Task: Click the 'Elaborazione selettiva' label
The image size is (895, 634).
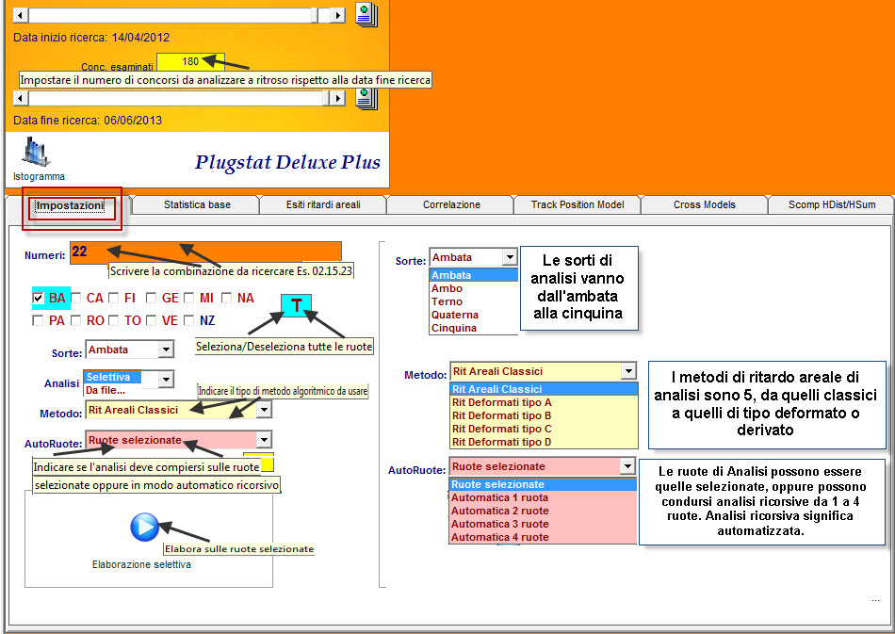Action: pos(141,564)
